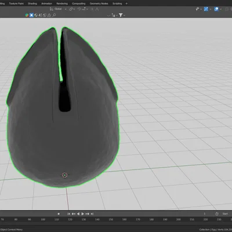Jump to timeline start frame
232x232 pixels.
coord(69,214)
